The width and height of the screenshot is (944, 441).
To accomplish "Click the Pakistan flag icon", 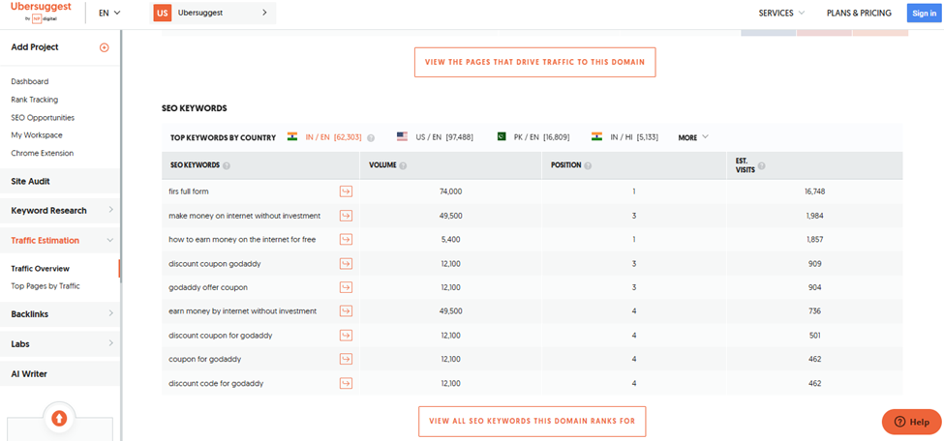I will (502, 136).
